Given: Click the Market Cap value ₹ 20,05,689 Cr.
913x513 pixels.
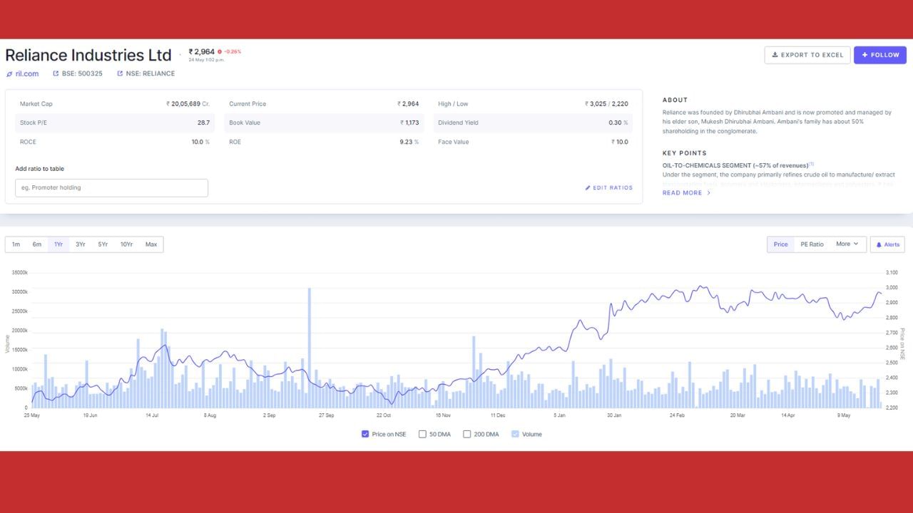Looking at the screenshot, I should click(x=188, y=104).
